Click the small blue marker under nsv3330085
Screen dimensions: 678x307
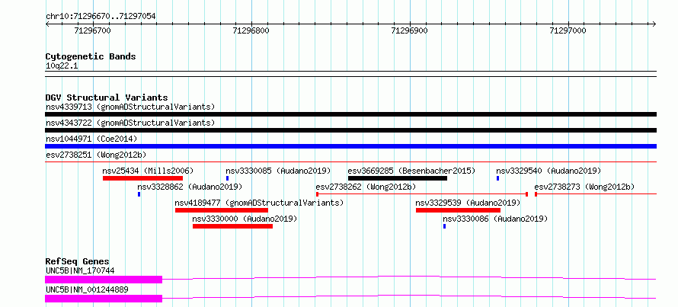coord(228,178)
